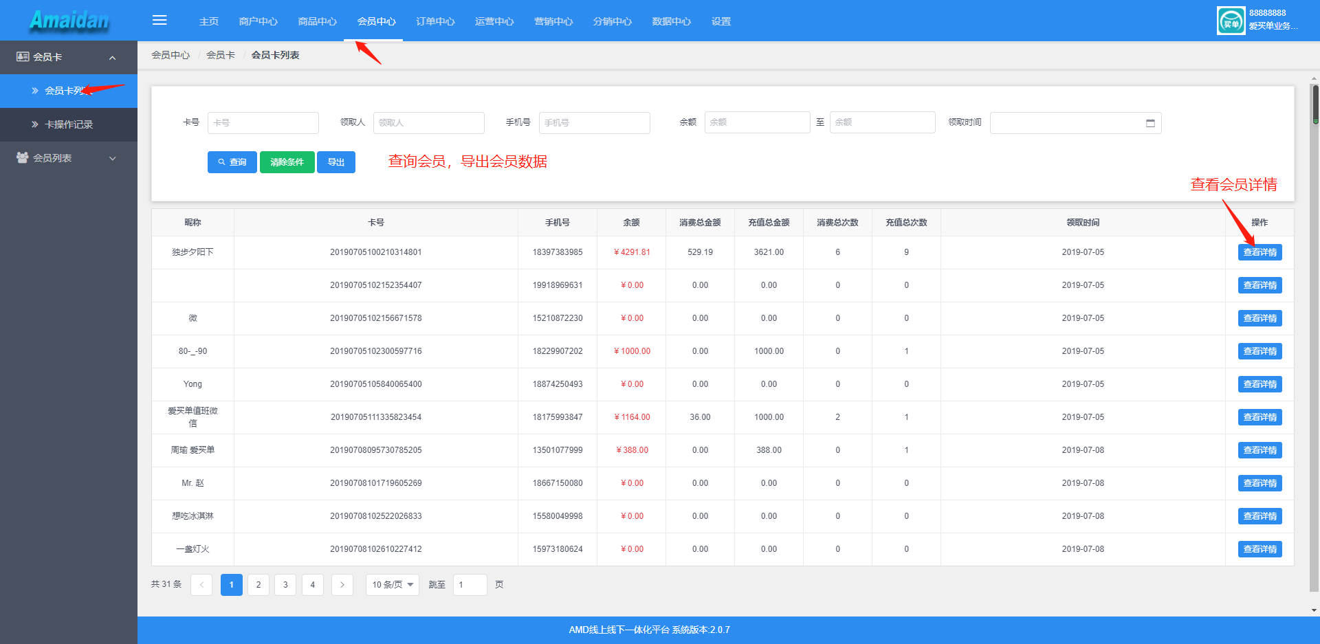Image resolution: width=1320 pixels, height=644 pixels.
Task: Collapse the 会员卡 sidebar section chevron
Action: click(113, 58)
